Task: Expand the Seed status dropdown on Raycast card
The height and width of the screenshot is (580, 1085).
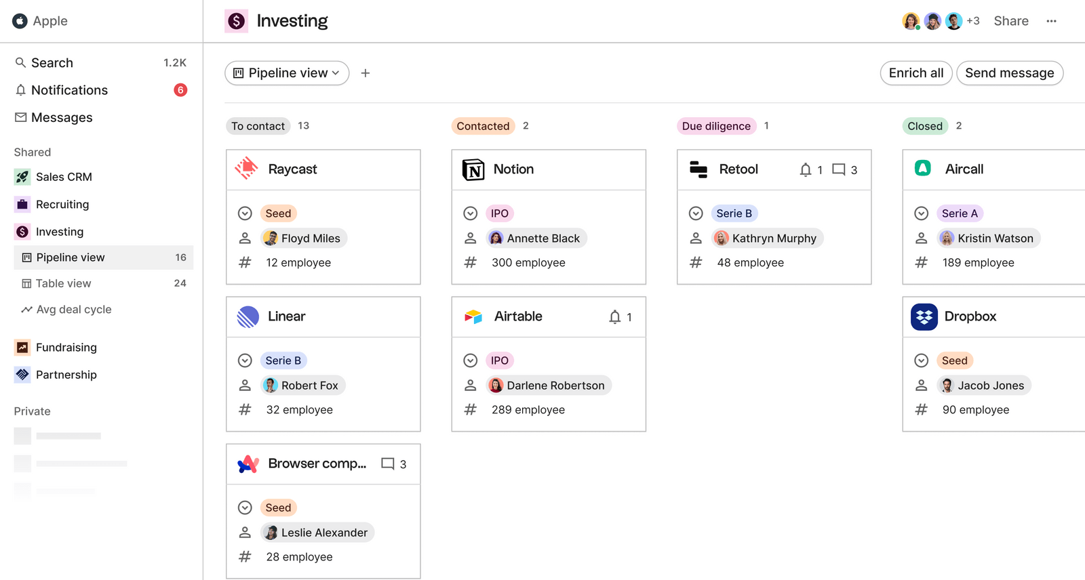Action: 245,213
